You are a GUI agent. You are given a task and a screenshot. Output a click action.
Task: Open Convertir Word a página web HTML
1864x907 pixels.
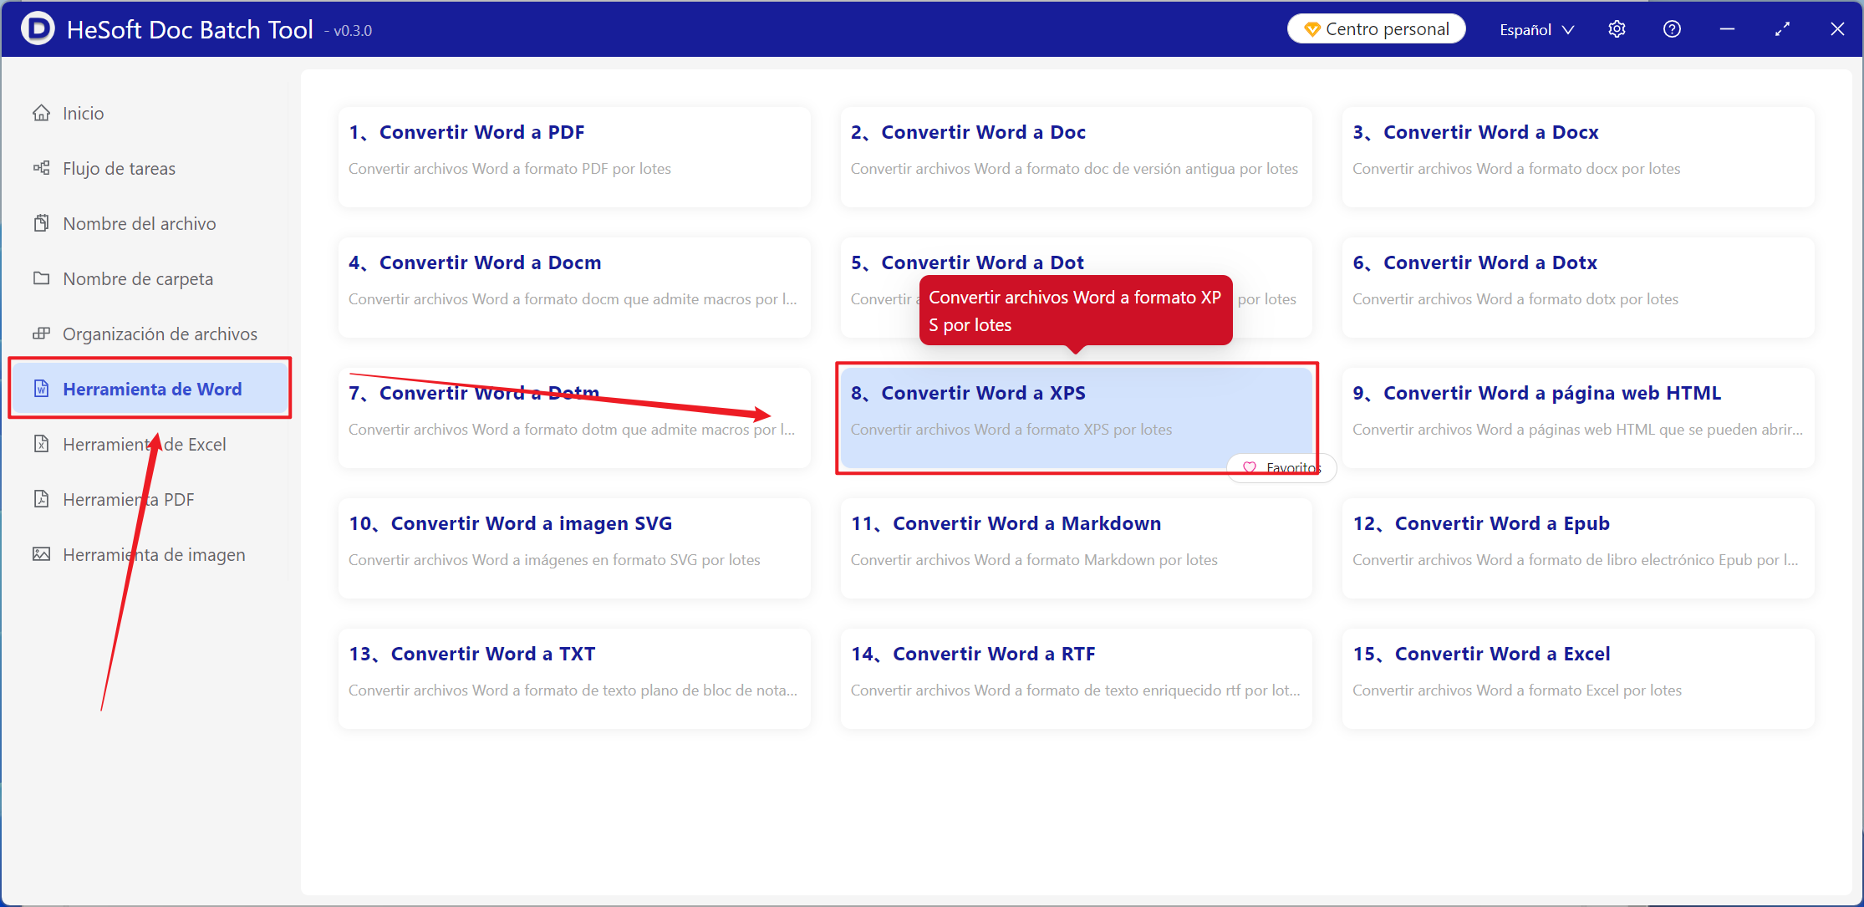click(x=1578, y=418)
